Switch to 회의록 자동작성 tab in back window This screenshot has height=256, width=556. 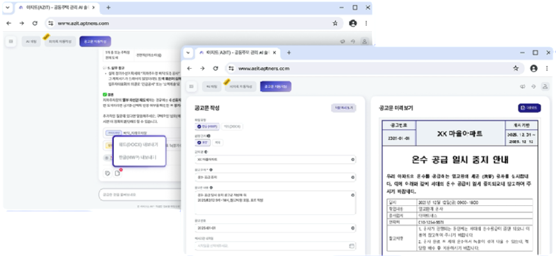(60, 42)
